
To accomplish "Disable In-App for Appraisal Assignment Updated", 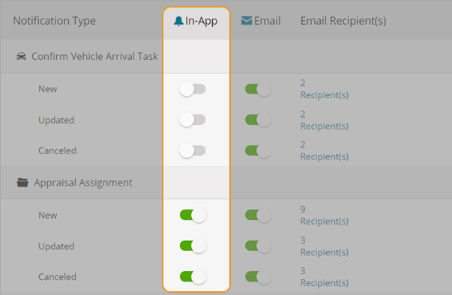I will (193, 246).
